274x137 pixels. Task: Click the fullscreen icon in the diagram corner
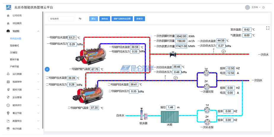click(268, 28)
